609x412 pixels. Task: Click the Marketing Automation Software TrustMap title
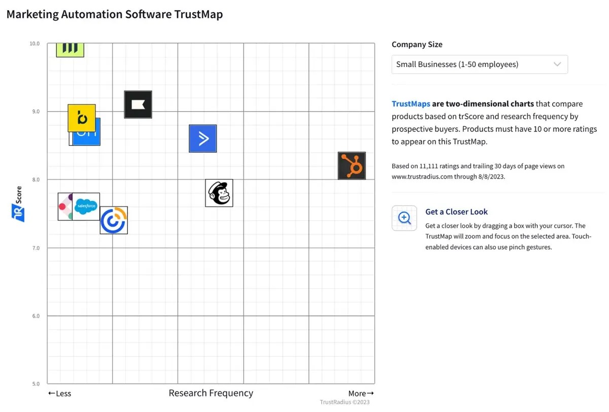click(115, 14)
